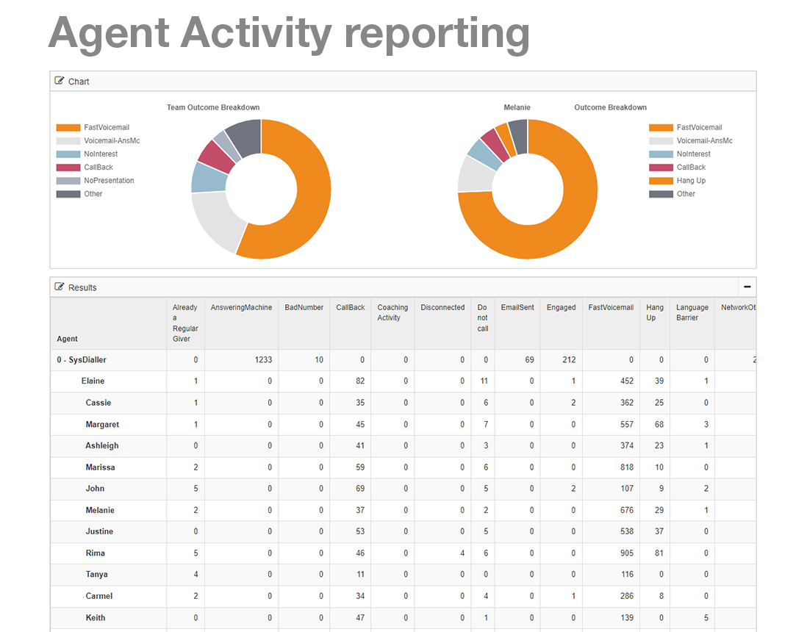Sort by the FastVoicemail column header
Viewport: 807px width, 632px height.
point(610,307)
